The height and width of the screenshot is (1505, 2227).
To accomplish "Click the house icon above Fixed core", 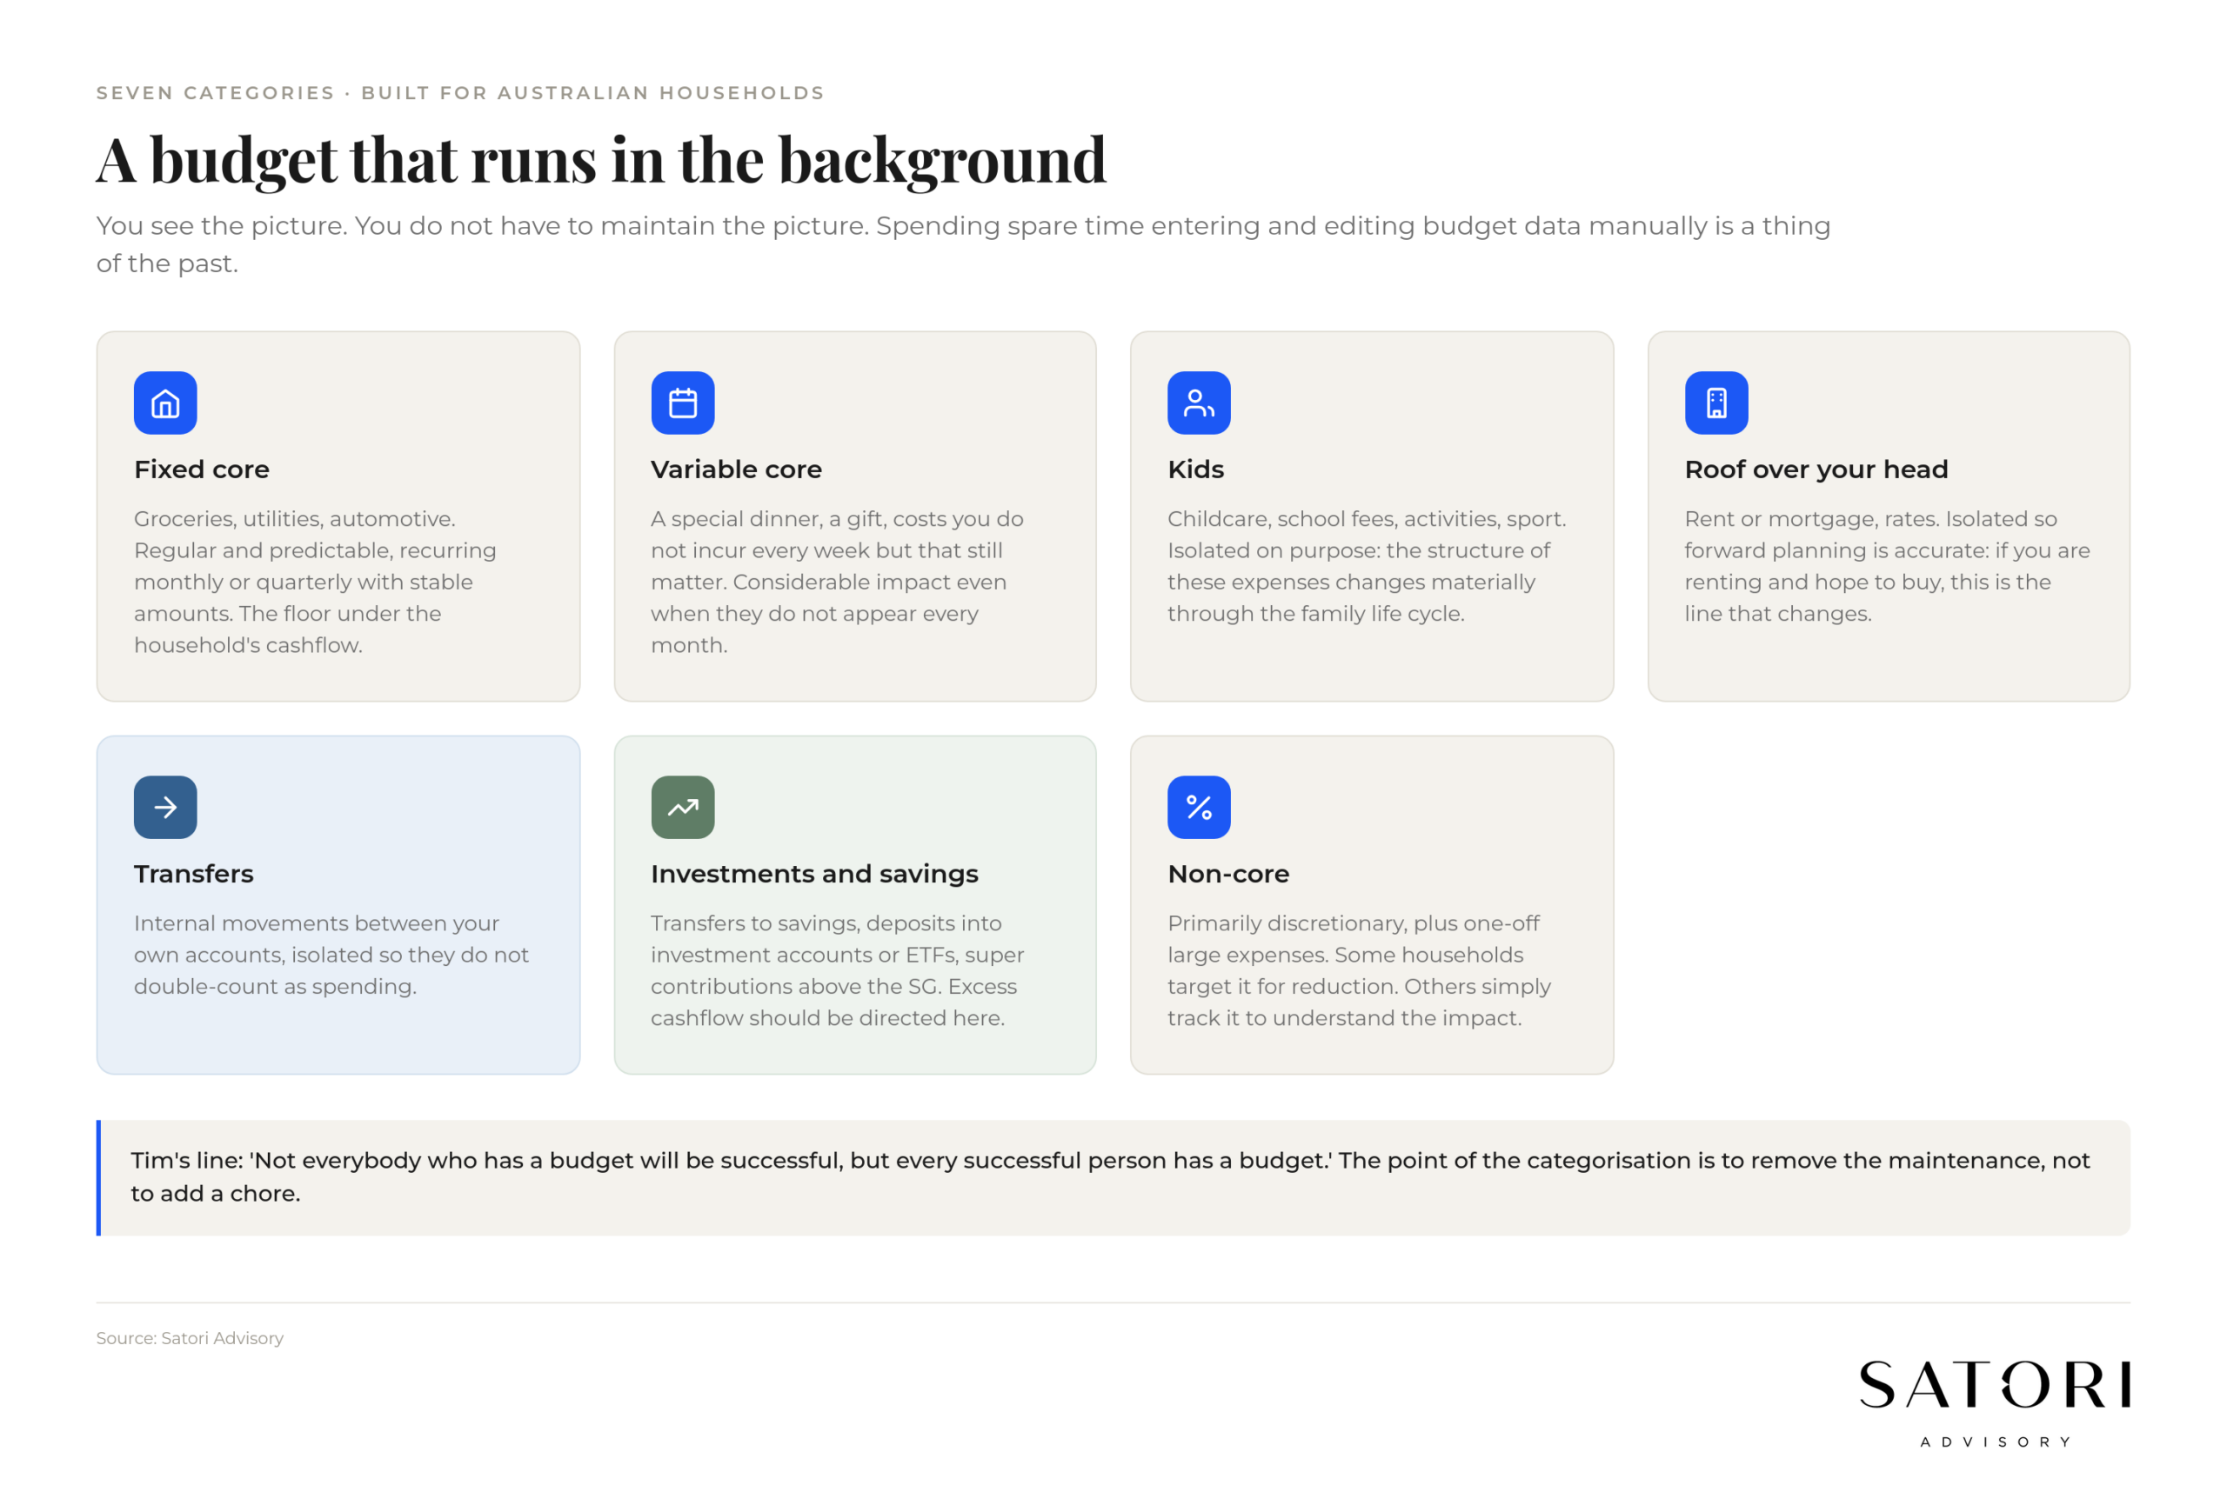I will (x=164, y=403).
